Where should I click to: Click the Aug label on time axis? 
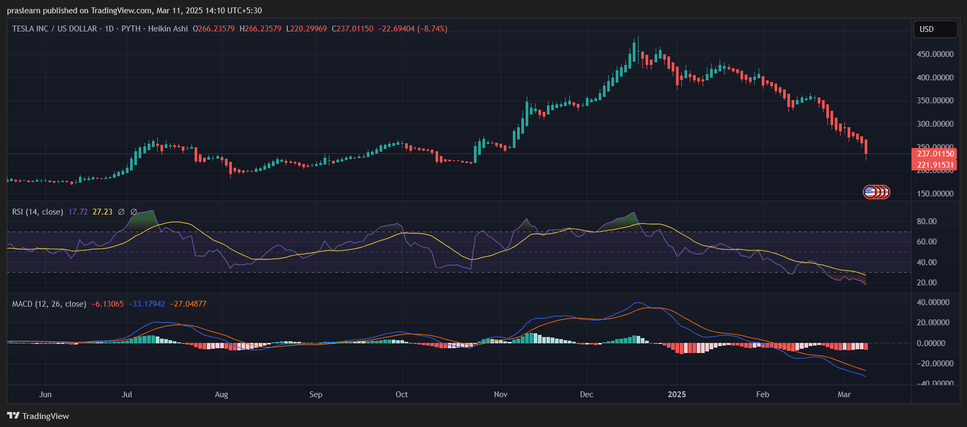(x=221, y=395)
